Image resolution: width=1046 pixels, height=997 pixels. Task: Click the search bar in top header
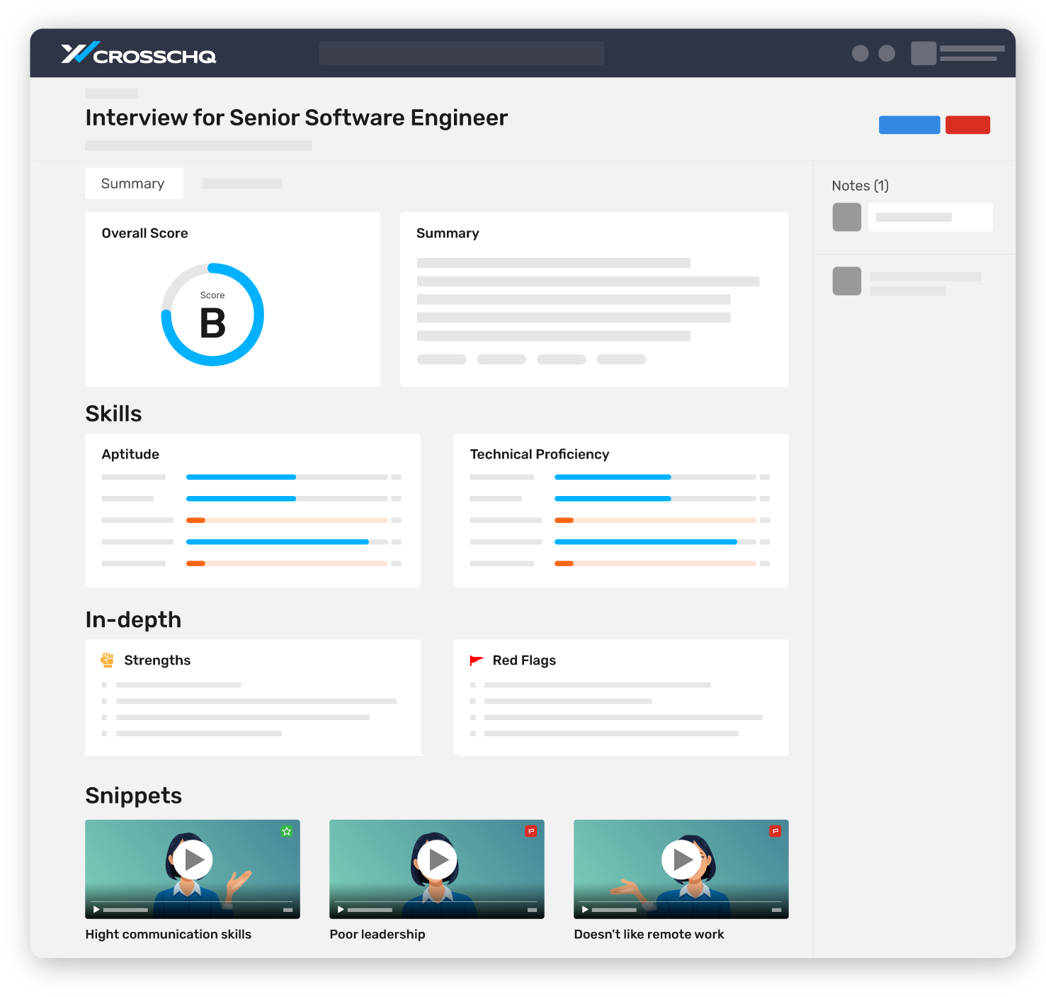pyautogui.click(x=462, y=53)
